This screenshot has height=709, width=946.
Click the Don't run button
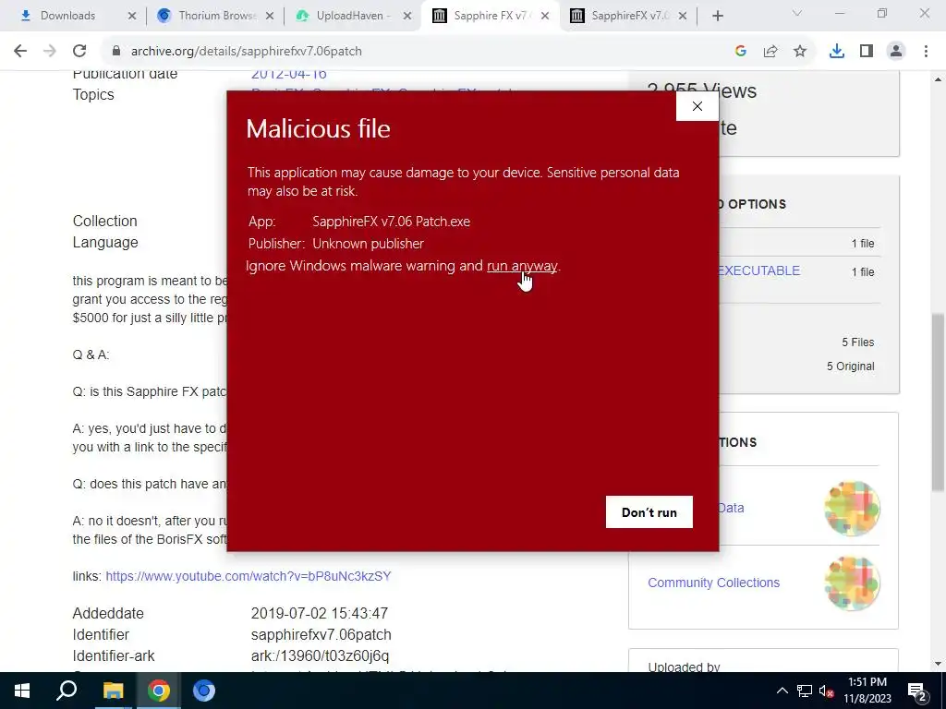click(649, 511)
